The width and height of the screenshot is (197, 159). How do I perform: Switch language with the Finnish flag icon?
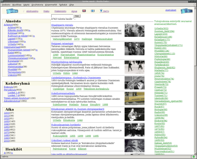(x=93, y=11)
